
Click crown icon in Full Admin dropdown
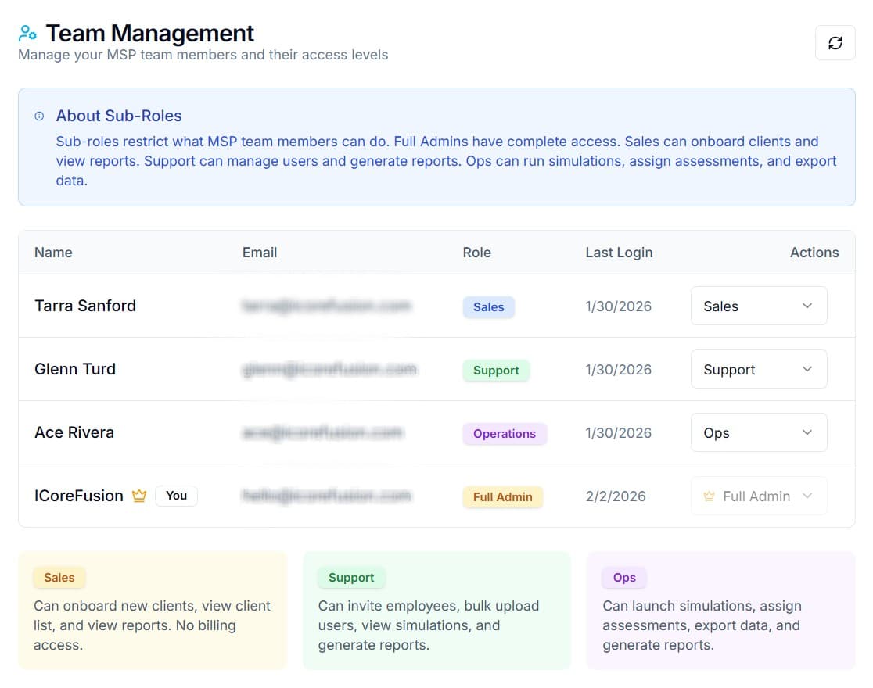tap(709, 496)
